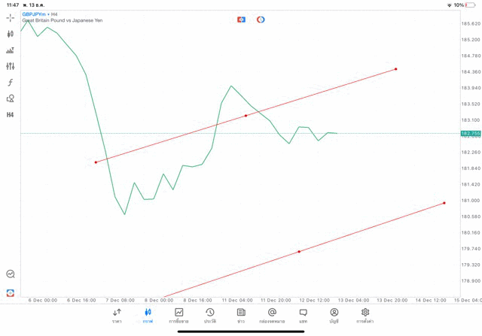Open the กล่องจดหมาย mailbox tab
This screenshot has height=336, width=482.
(272, 316)
